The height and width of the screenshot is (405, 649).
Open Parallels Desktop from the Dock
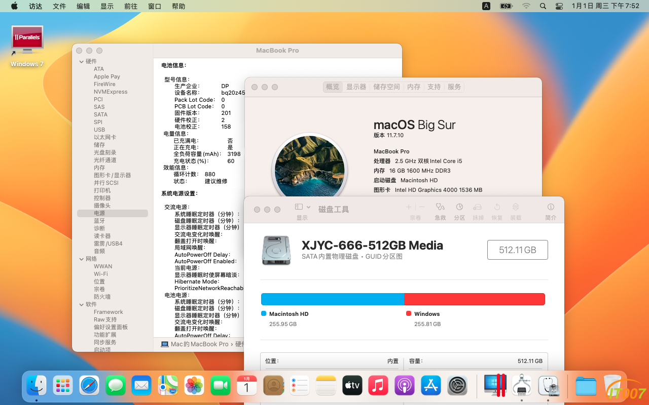pos(495,386)
